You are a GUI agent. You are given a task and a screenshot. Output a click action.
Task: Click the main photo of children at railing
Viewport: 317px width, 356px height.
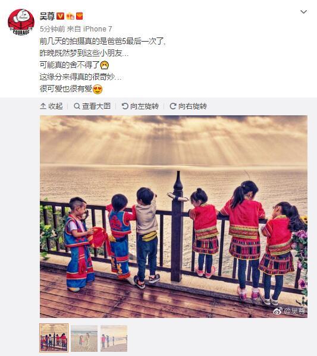pyautogui.click(x=174, y=216)
